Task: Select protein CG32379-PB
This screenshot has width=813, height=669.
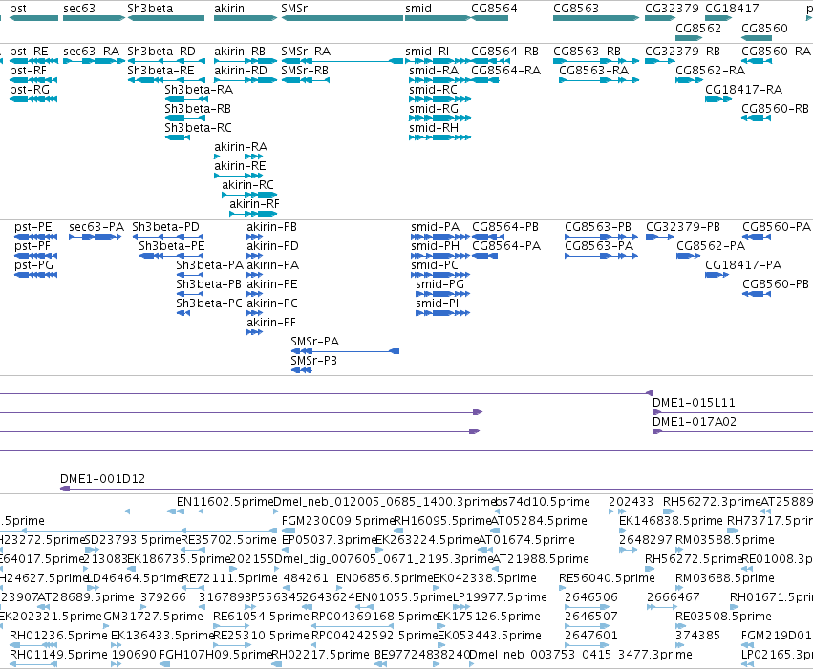Action: pos(683,227)
